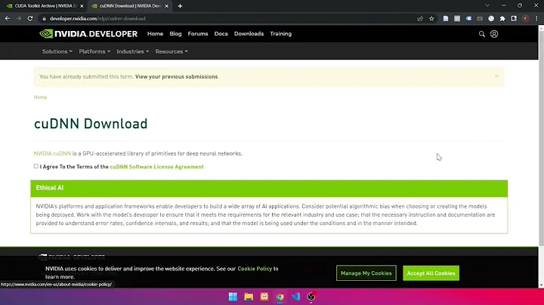Open Chrome's three-dot menu
Viewport: 544px width, 305px height.
coord(536,19)
